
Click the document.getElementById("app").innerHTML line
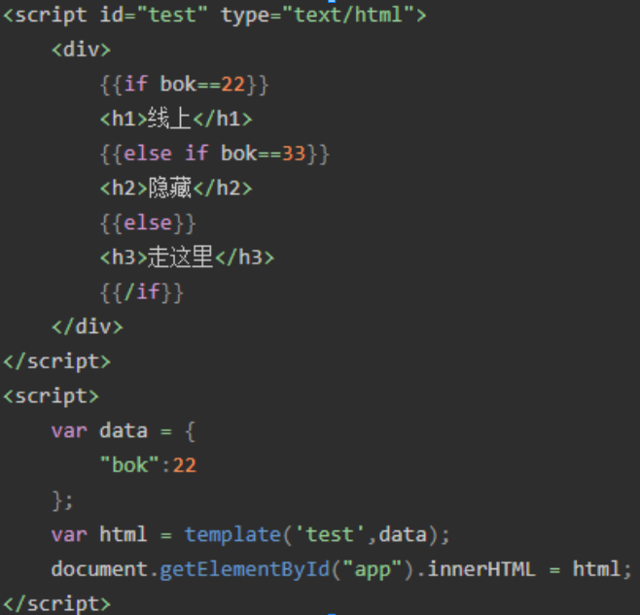click(341, 569)
